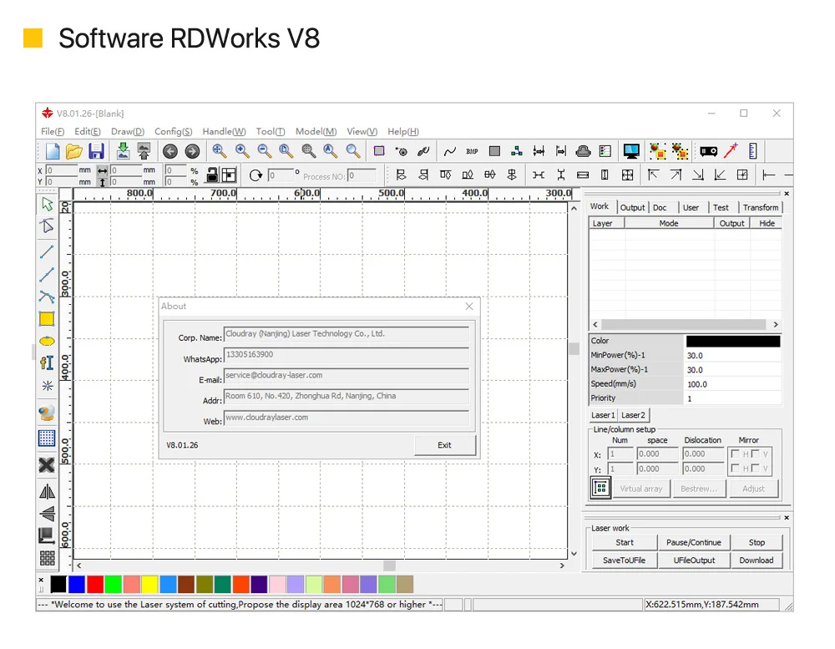Click the big X delete icon
Image resolution: width=835 pixels, height=649 pixels.
[x=47, y=464]
